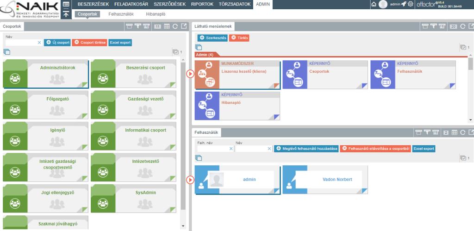This screenshot has width=474, height=231.
Task: Expand corner of Hibanapló card
Action: coord(276,117)
